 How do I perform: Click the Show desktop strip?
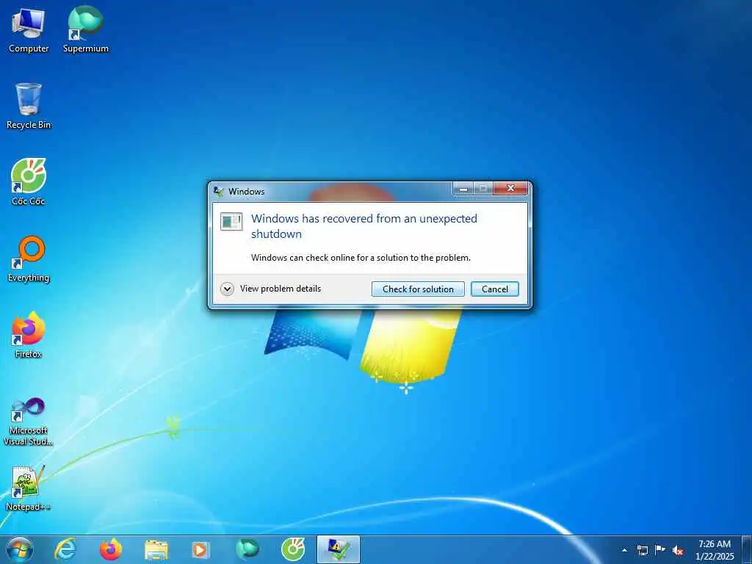click(747, 549)
